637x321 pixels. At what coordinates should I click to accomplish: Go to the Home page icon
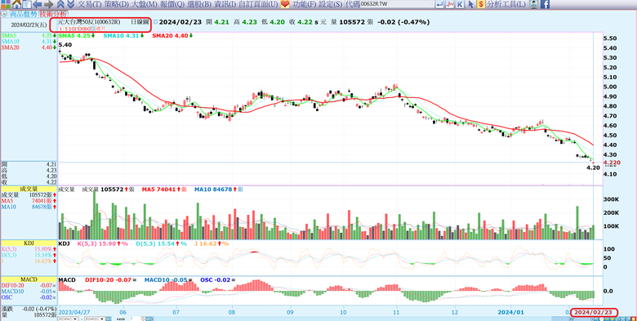tap(16, 4)
